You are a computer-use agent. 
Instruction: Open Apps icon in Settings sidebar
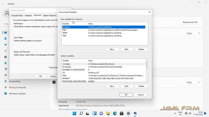tap(6, 57)
